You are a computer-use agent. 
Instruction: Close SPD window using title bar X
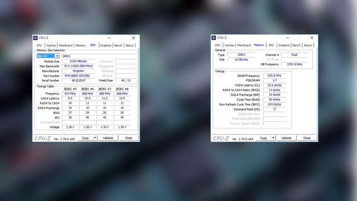(133, 38)
